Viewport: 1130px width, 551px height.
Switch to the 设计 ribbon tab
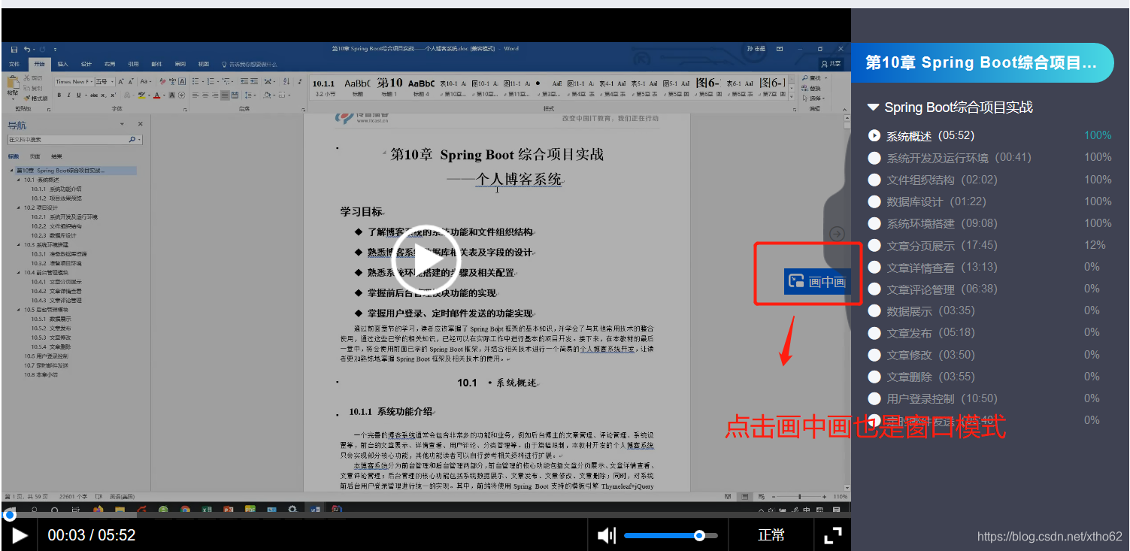tap(86, 64)
